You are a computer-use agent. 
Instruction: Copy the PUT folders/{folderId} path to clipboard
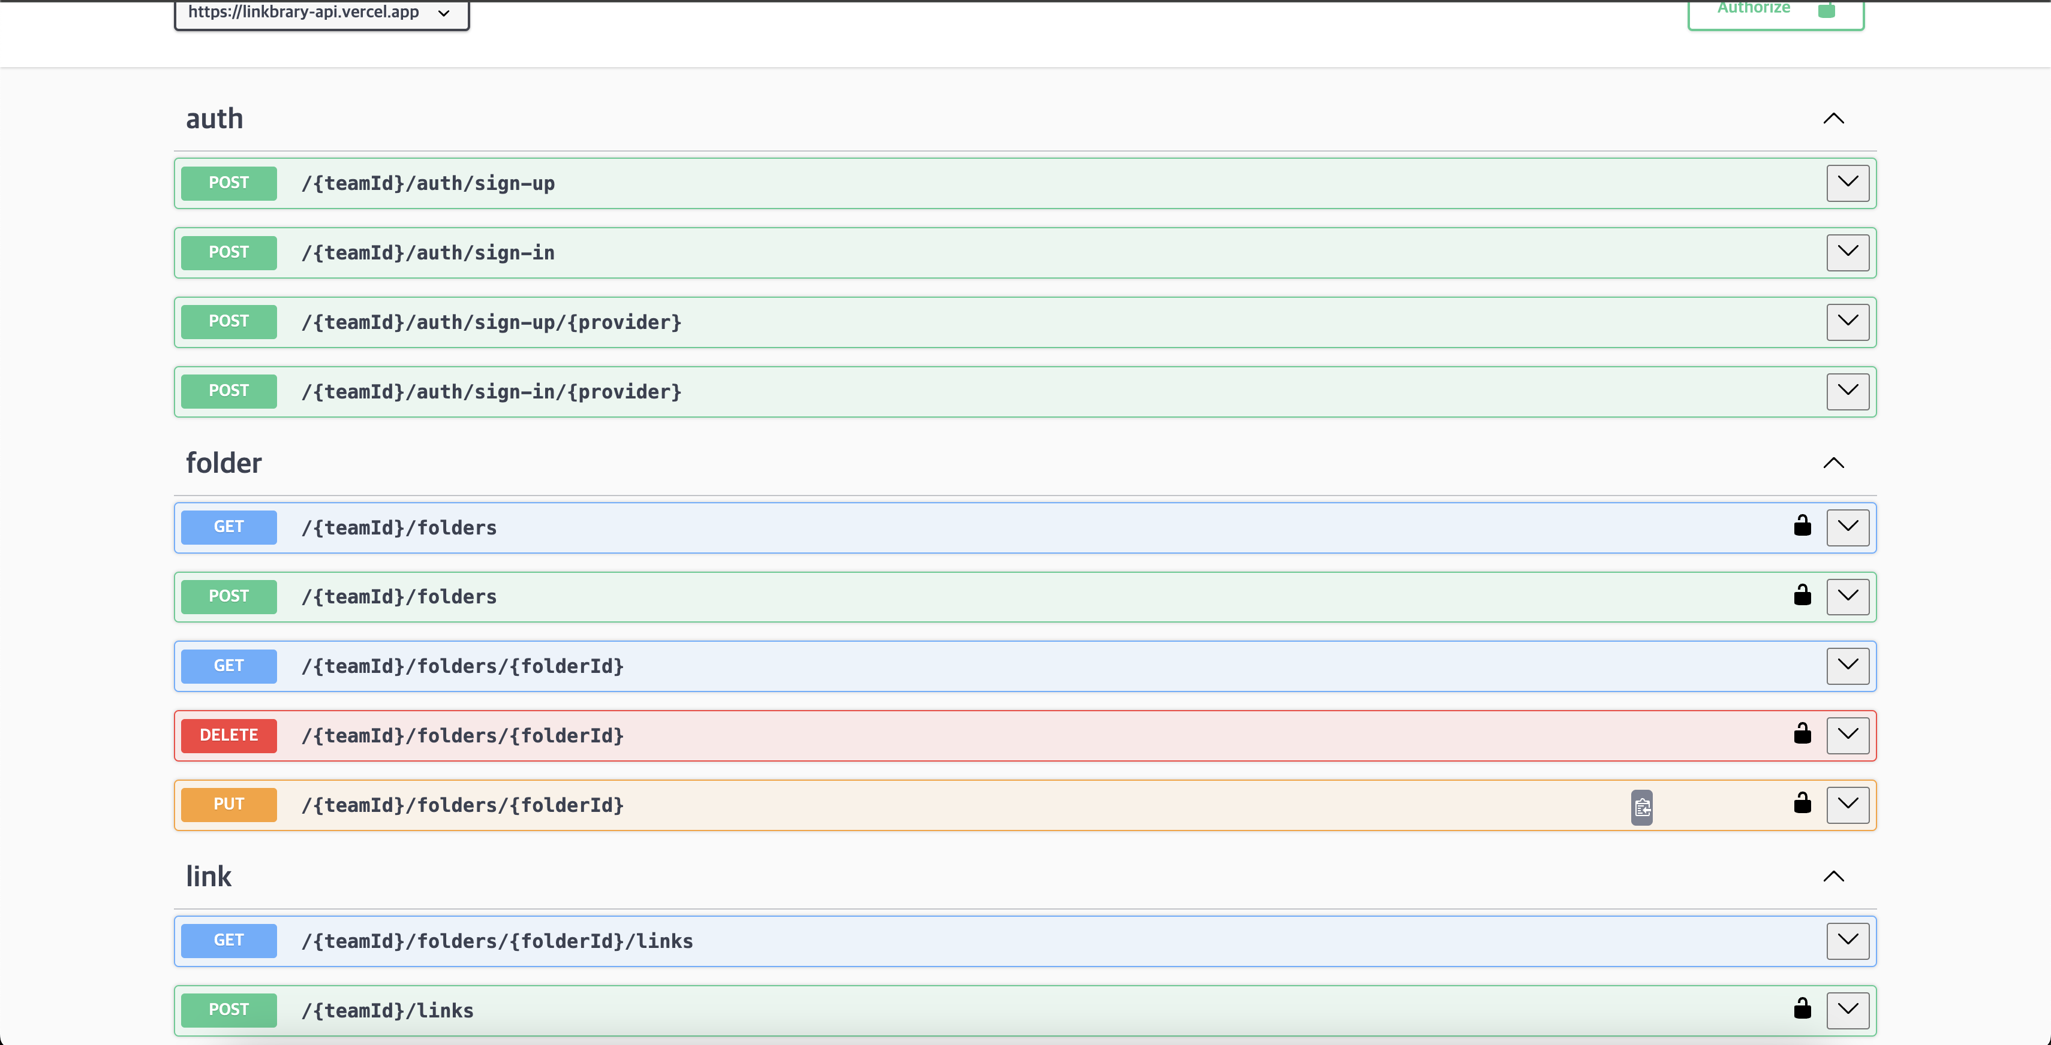point(1642,808)
